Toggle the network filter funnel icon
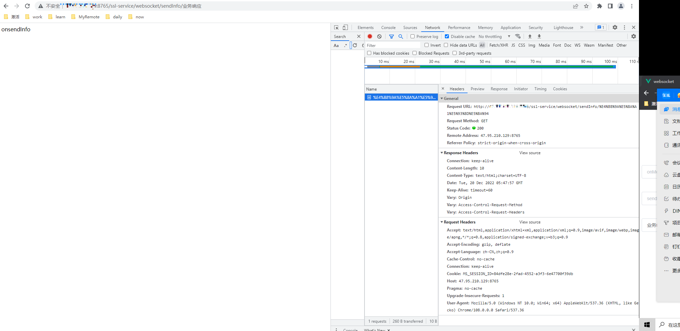Viewport: 680px width, 331px height. 392,36
